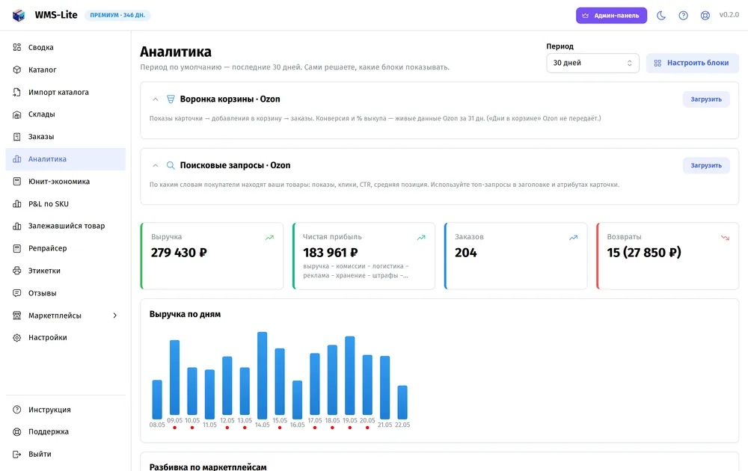This screenshot has height=471, width=748.
Task: Open the Период 30 дней dropdown
Action: (x=592, y=63)
